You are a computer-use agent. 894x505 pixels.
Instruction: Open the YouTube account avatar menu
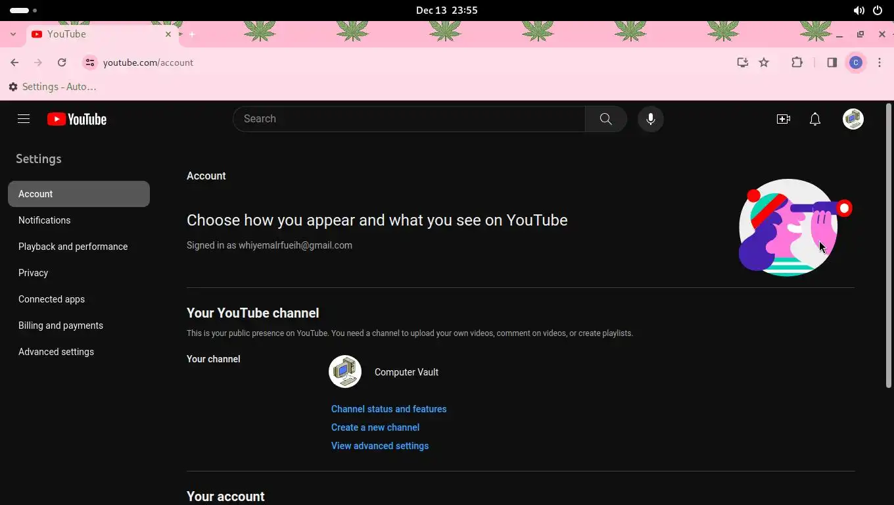853,119
